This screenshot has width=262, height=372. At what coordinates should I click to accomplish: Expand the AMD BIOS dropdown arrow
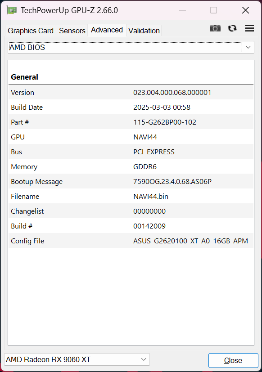click(248, 47)
